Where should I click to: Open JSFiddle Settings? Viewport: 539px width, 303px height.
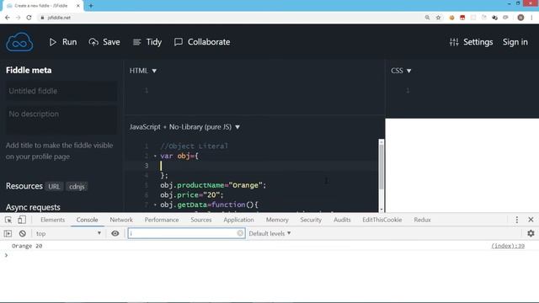(x=472, y=42)
